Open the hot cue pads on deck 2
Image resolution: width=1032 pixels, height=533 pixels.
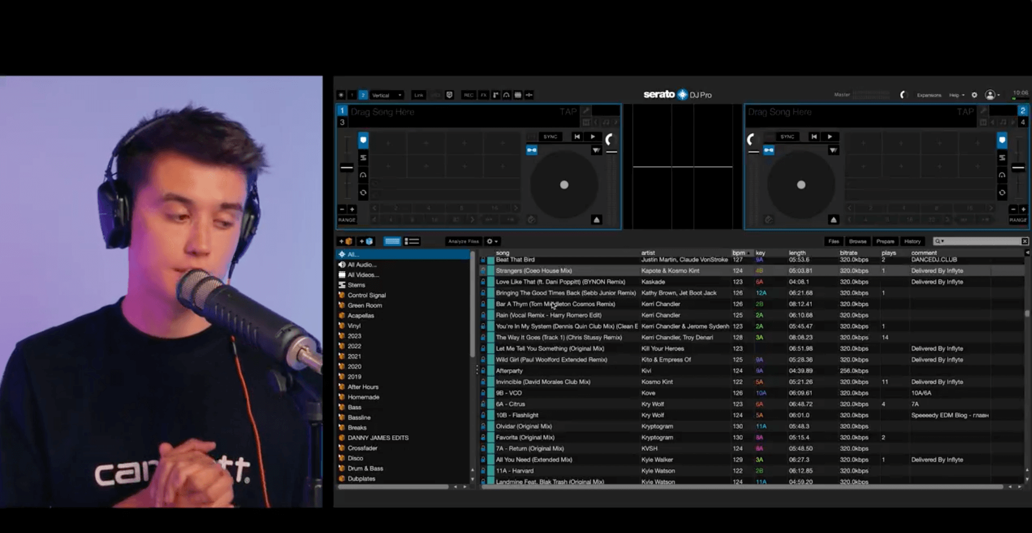pyautogui.click(x=1002, y=140)
